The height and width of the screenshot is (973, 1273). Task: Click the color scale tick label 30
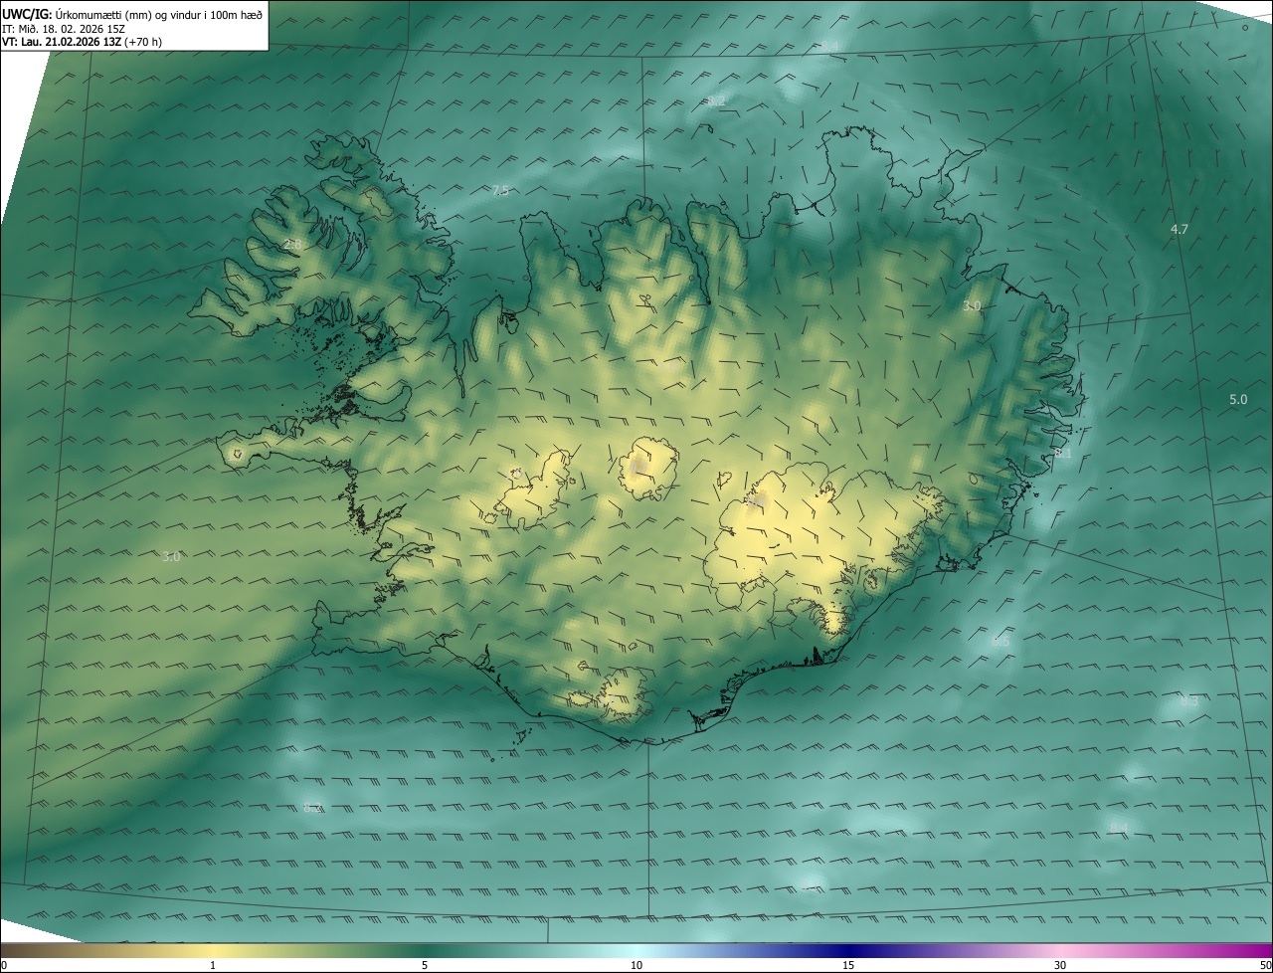[1060, 965]
